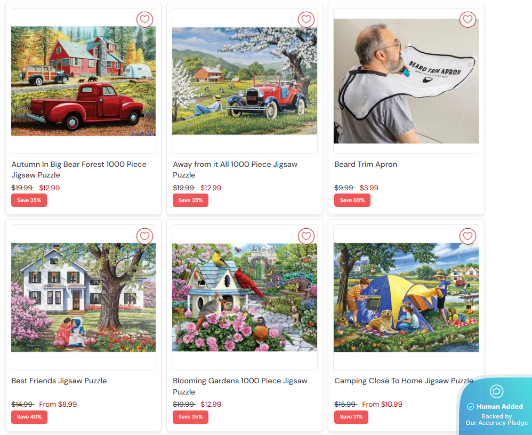Open the camping tent puzzle image
Image resolution: width=532 pixels, height=435 pixels.
tap(406, 297)
